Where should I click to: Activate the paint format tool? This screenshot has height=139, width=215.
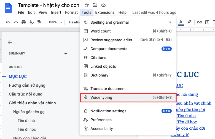[39, 22]
